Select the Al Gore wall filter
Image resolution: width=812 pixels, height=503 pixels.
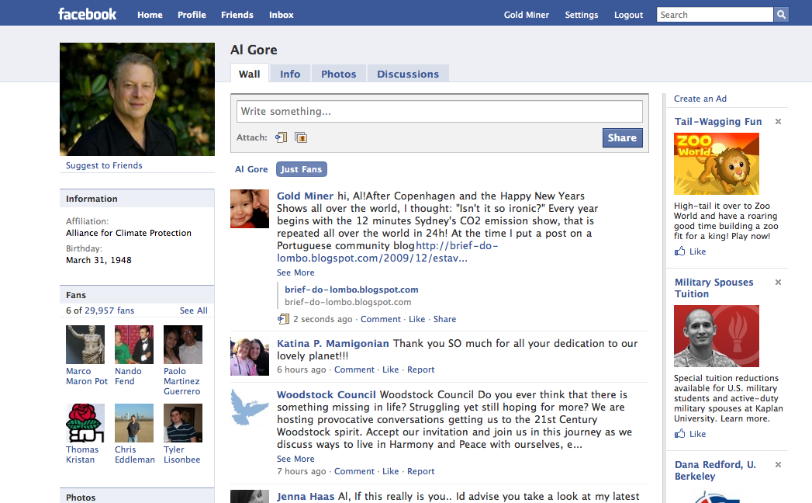251,169
